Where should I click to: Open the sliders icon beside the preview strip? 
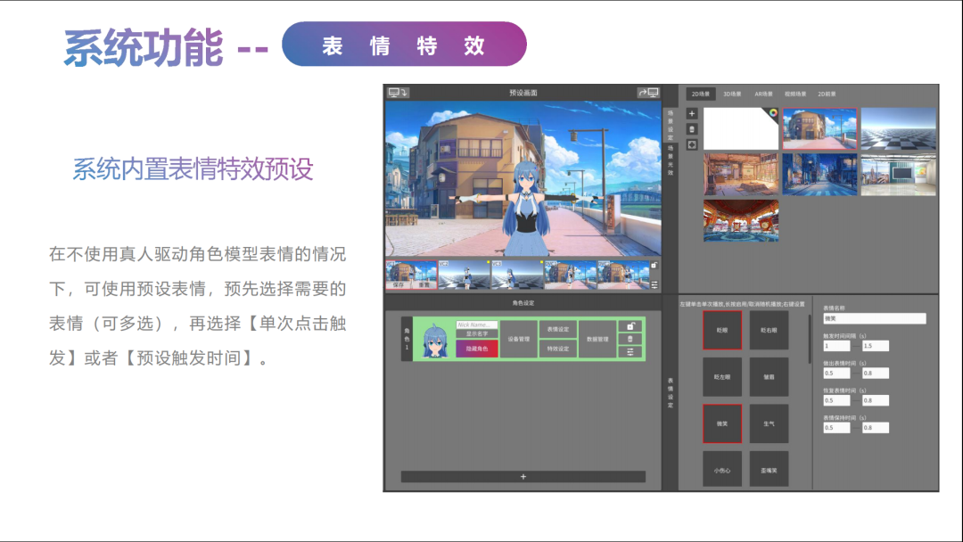[x=654, y=284]
